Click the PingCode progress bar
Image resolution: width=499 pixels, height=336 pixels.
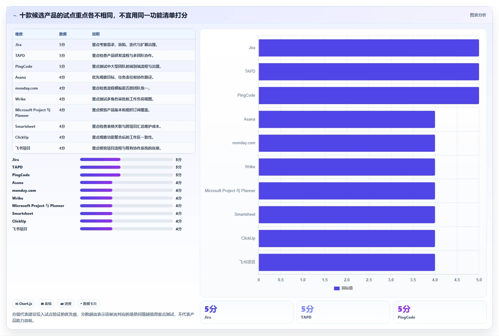[x=126, y=175]
